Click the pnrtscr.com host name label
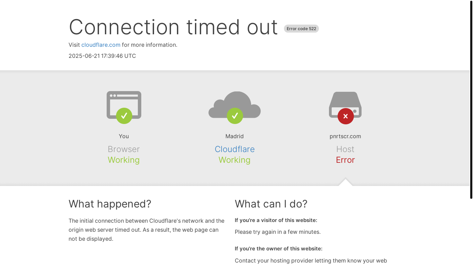Image resolution: width=473 pixels, height=266 pixels. 345,136
